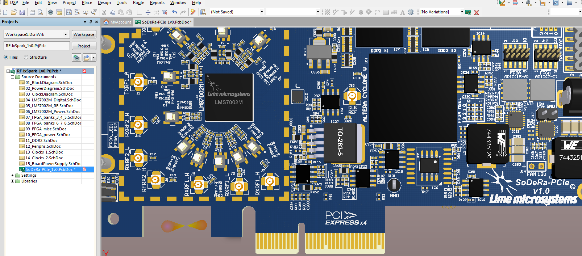Select the Place String text tool

pyautogui.click(x=402, y=12)
